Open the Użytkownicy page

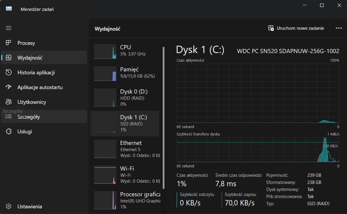[44, 102]
